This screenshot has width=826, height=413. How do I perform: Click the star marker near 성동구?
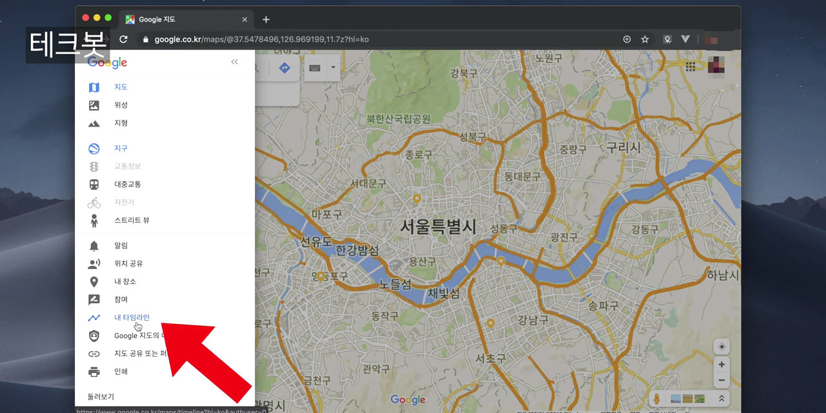[501, 261]
